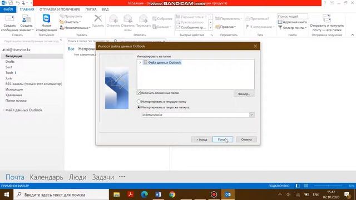Start a new TeamViewer conference
The width and height of the screenshot is (356, 200).
pyautogui.click(x=46, y=23)
